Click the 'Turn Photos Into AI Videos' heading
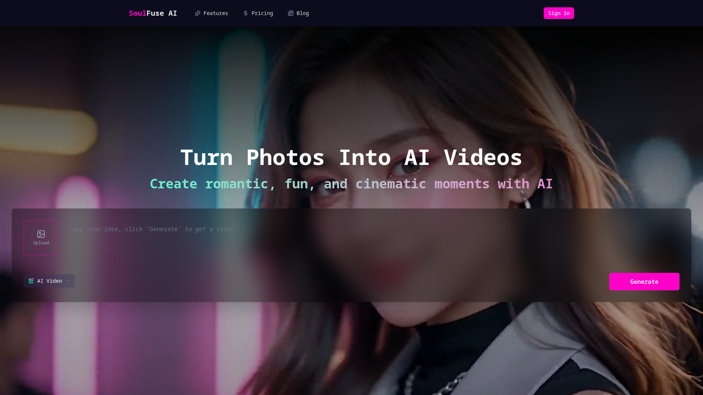703x395 pixels. (351, 157)
